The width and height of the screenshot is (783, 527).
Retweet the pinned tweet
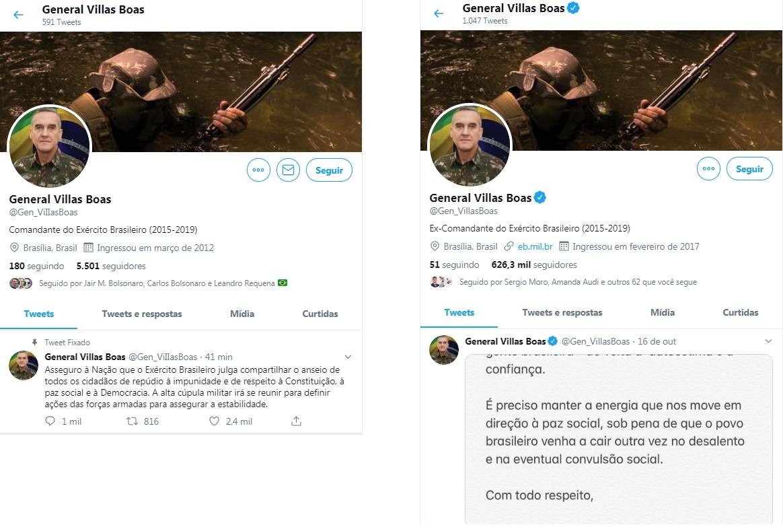[x=133, y=421]
